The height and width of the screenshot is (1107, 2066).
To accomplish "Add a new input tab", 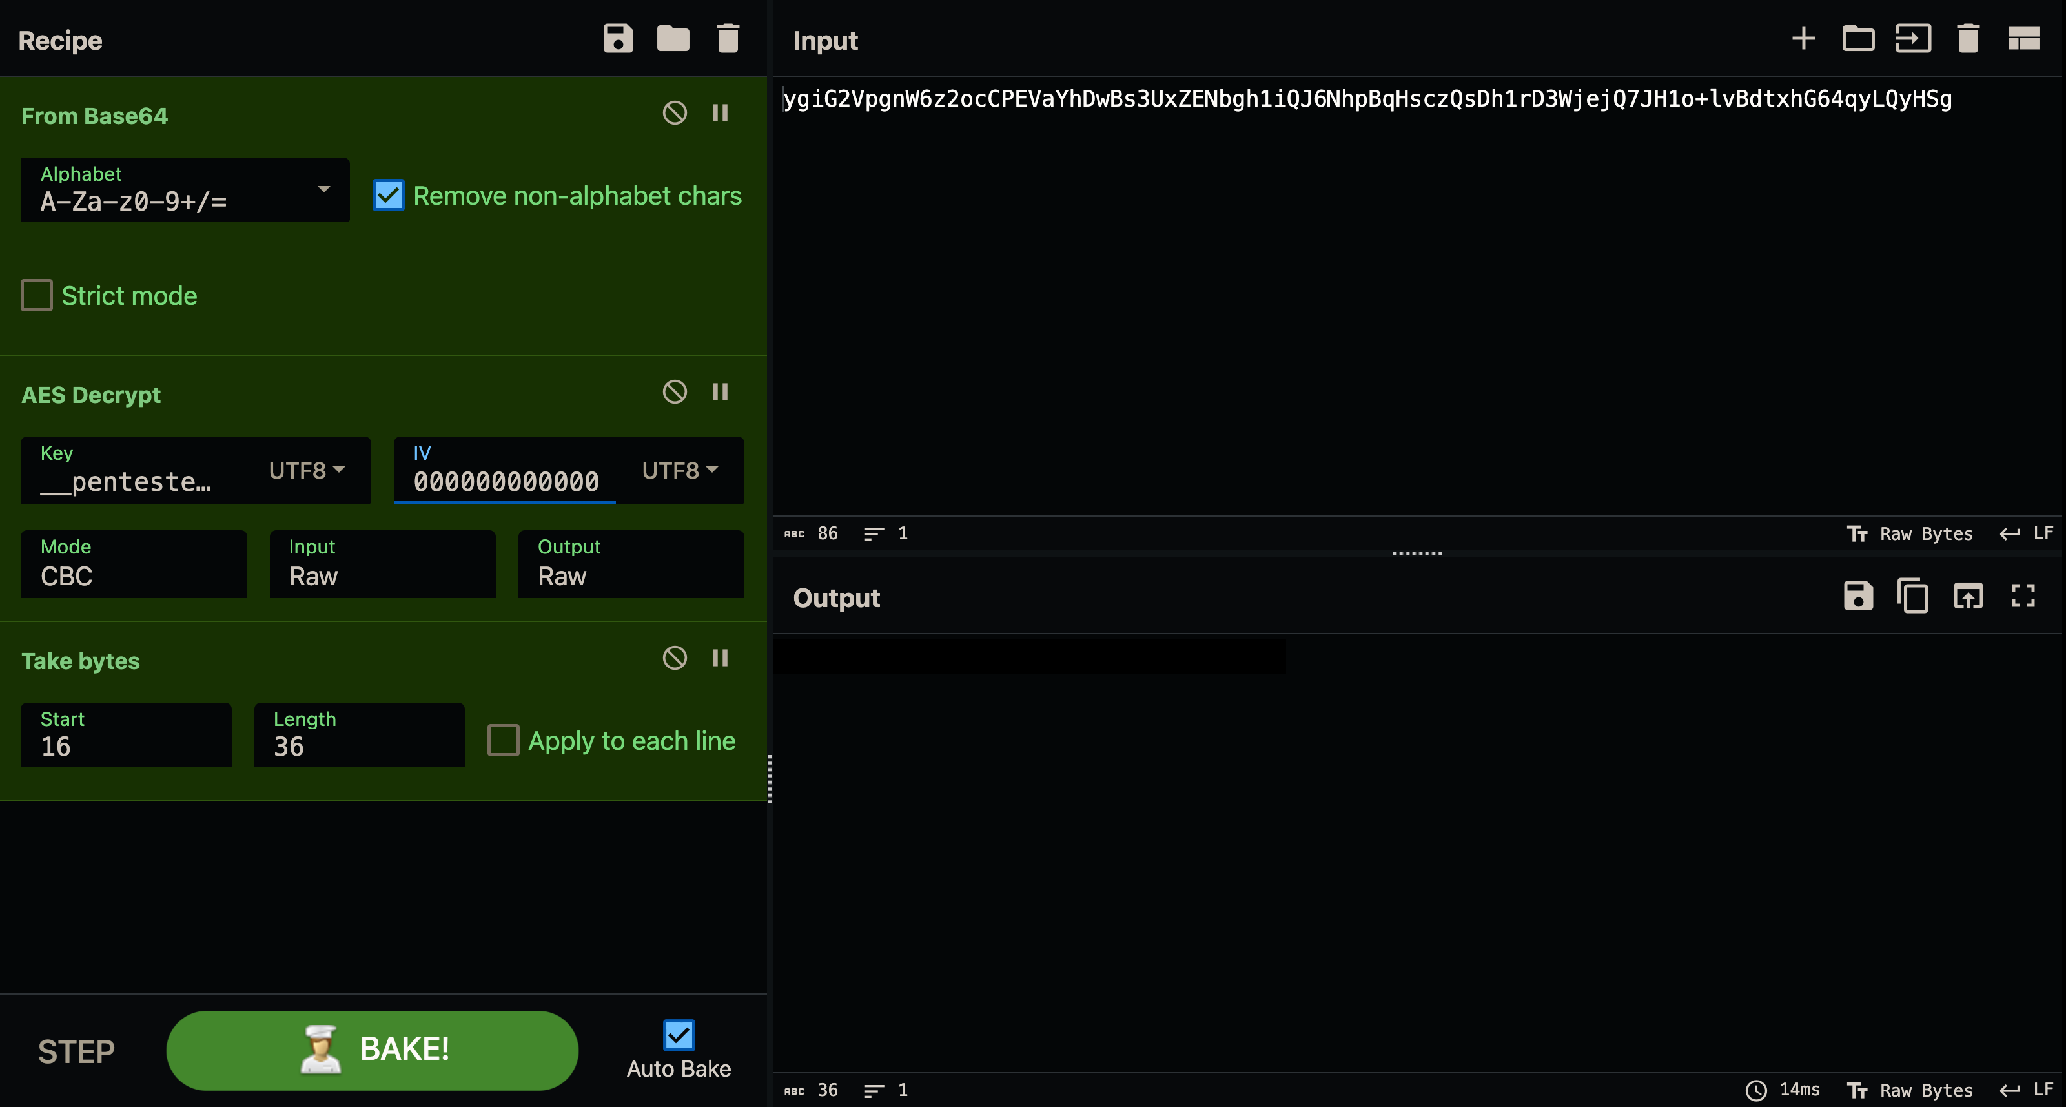I will point(1803,39).
